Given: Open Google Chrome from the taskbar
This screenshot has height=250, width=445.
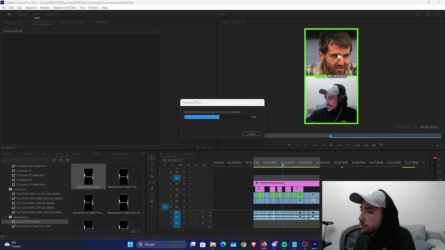Looking at the screenshot, I should pyautogui.click(x=243, y=244).
